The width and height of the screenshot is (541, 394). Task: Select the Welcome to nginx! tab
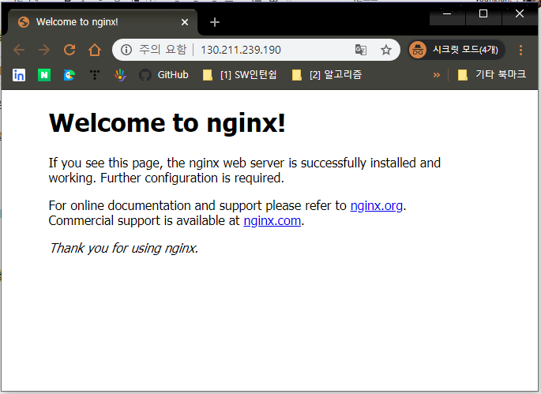click(x=102, y=22)
